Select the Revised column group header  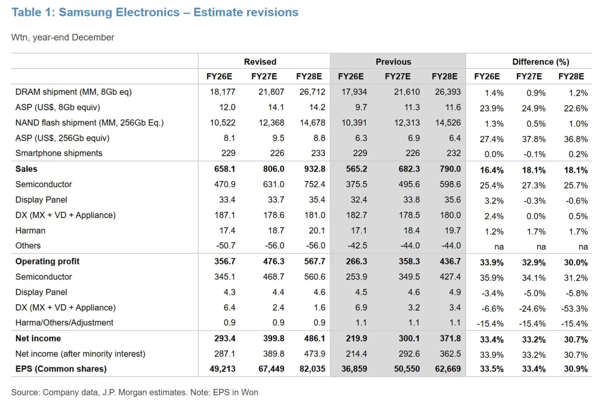pyautogui.click(x=260, y=61)
